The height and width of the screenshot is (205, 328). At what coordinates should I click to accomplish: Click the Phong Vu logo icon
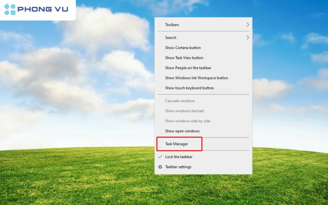click(10, 9)
